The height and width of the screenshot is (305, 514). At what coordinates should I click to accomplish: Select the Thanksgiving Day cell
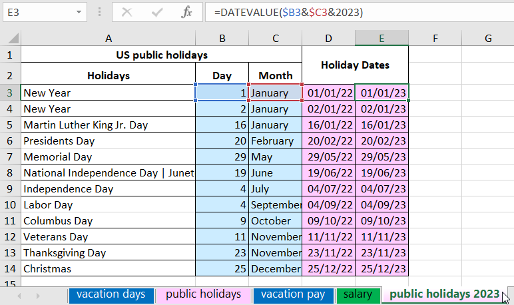point(108,253)
